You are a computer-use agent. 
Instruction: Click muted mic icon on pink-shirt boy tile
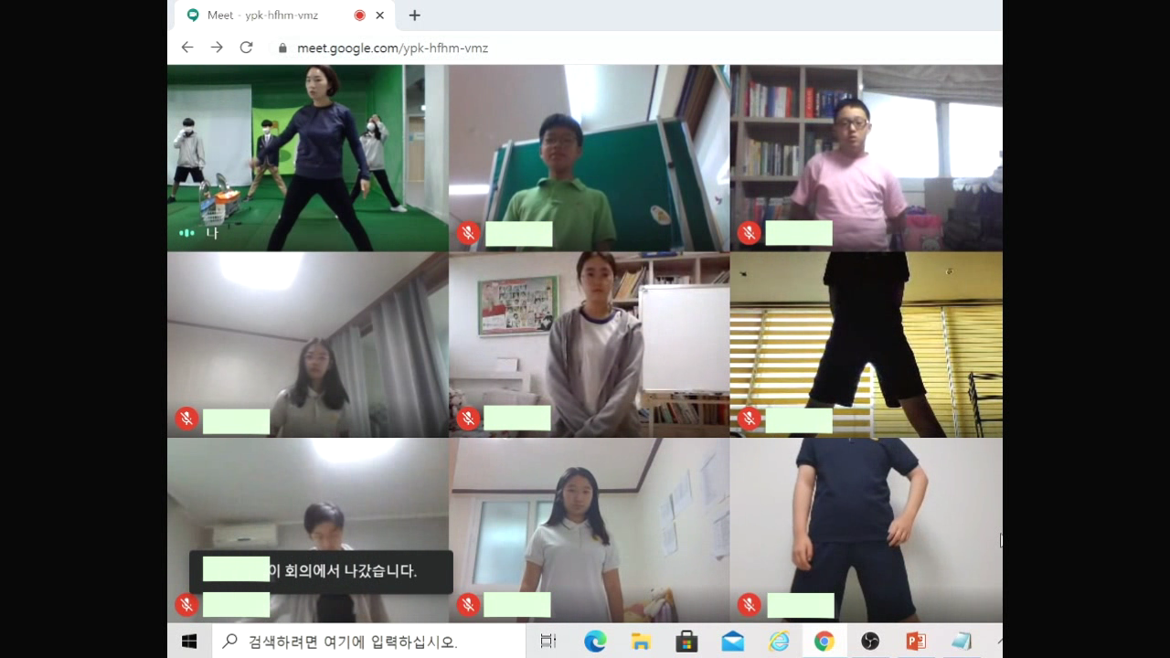point(750,233)
